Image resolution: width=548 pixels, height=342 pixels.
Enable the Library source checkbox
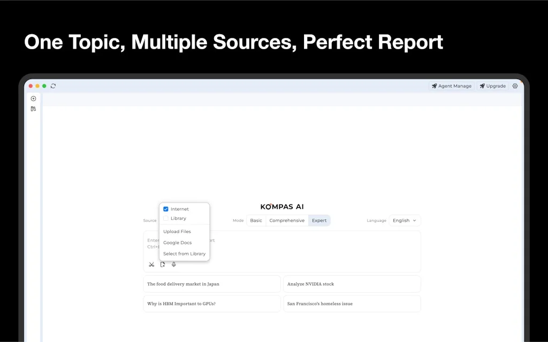click(166, 219)
